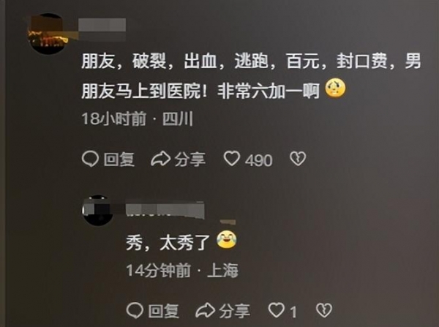Tap 分享 label under the Sichuan comment

click(190, 159)
